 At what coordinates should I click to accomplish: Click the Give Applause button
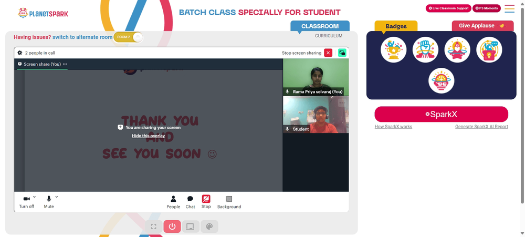(x=482, y=26)
